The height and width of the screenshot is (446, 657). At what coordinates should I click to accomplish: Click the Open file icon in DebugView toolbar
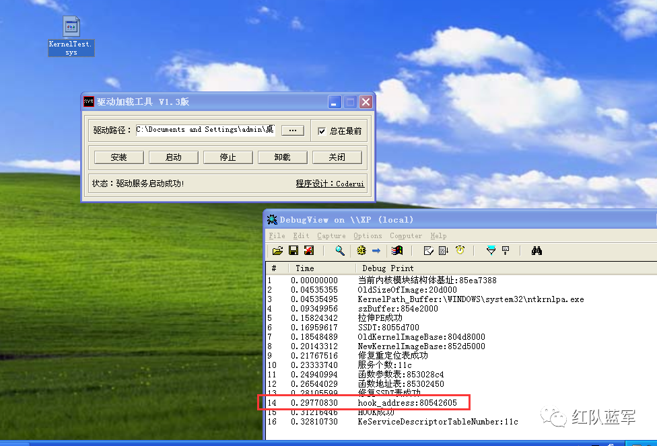coord(277,251)
